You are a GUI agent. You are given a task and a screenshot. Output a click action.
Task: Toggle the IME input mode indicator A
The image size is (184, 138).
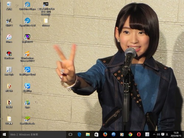tap(167, 134)
